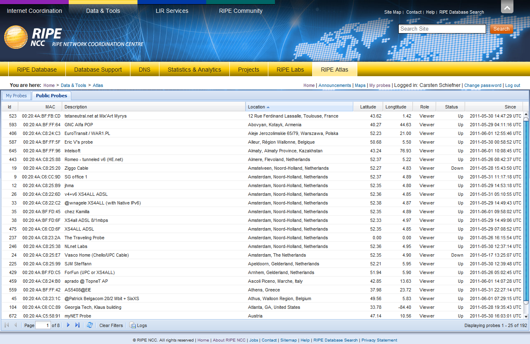Click the Log out link
Image resolution: width=530 pixels, height=344 pixels.
(x=513, y=85)
